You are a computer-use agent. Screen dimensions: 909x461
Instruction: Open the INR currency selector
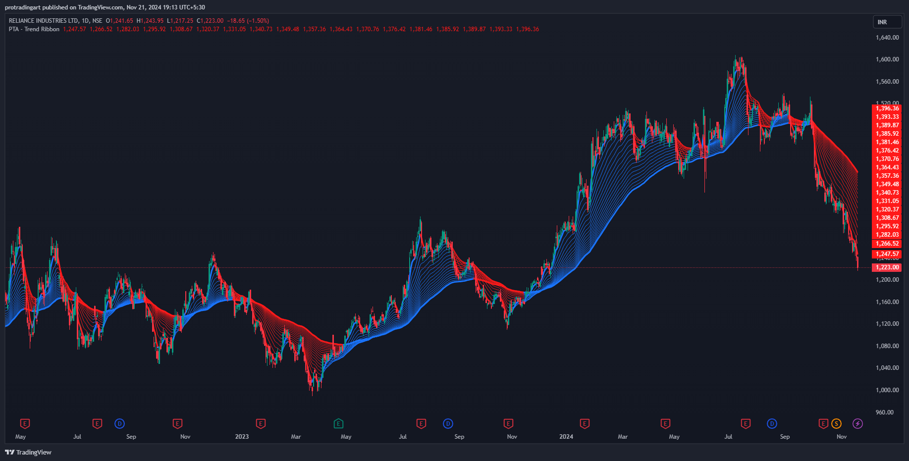tap(887, 22)
